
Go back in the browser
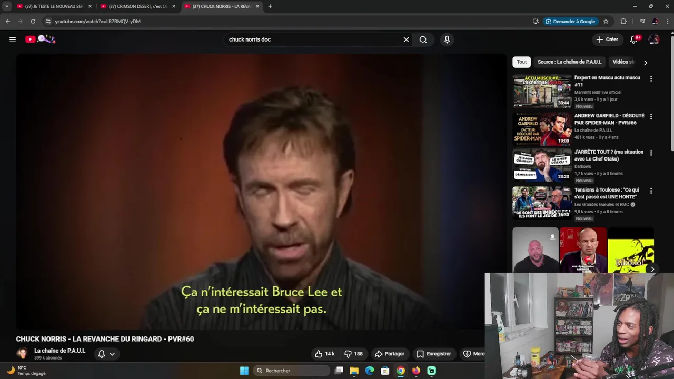click(7, 22)
